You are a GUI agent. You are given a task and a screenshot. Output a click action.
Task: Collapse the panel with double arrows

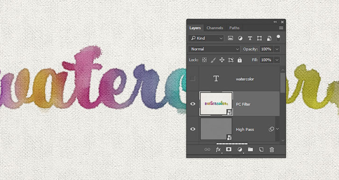(x=275, y=22)
